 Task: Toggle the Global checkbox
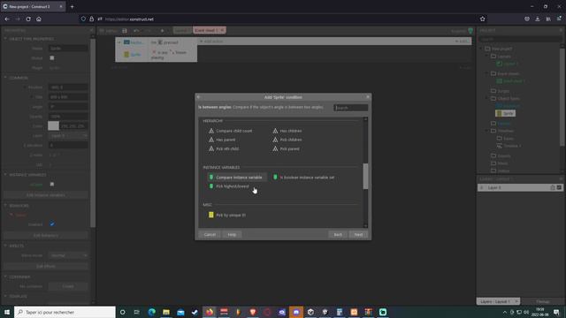tap(52, 58)
